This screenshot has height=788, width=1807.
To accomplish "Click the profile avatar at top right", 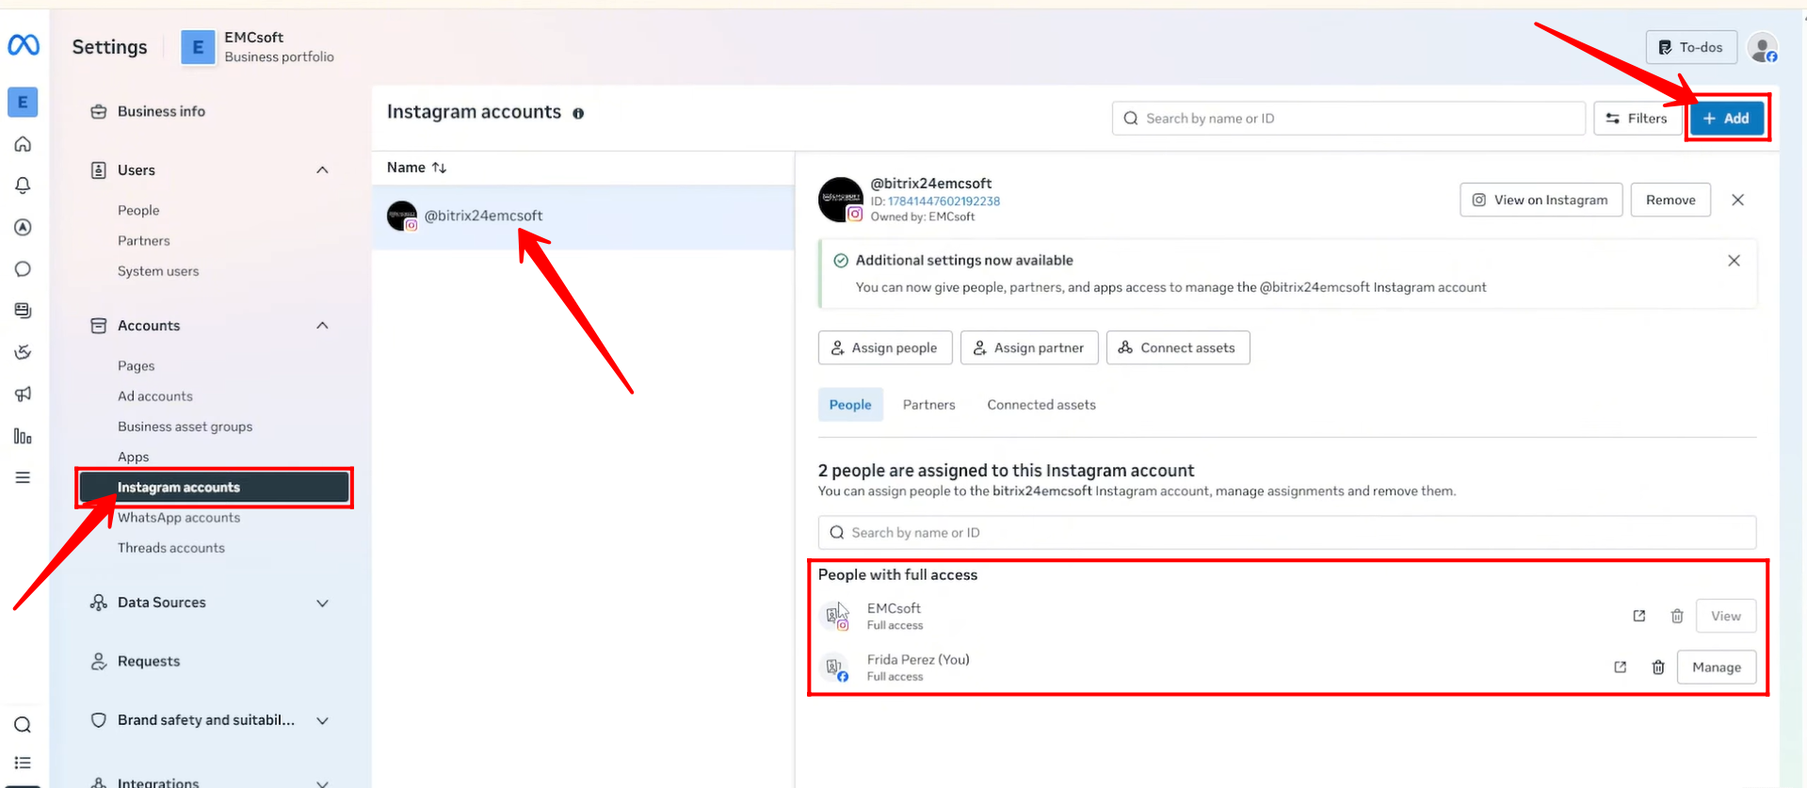I will (x=1762, y=47).
